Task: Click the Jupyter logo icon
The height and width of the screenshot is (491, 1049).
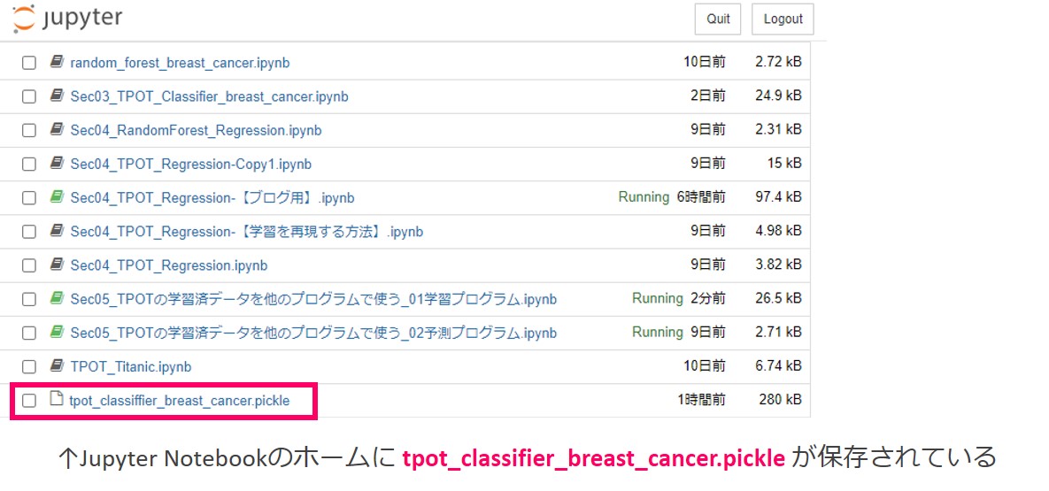Action: click(23, 18)
